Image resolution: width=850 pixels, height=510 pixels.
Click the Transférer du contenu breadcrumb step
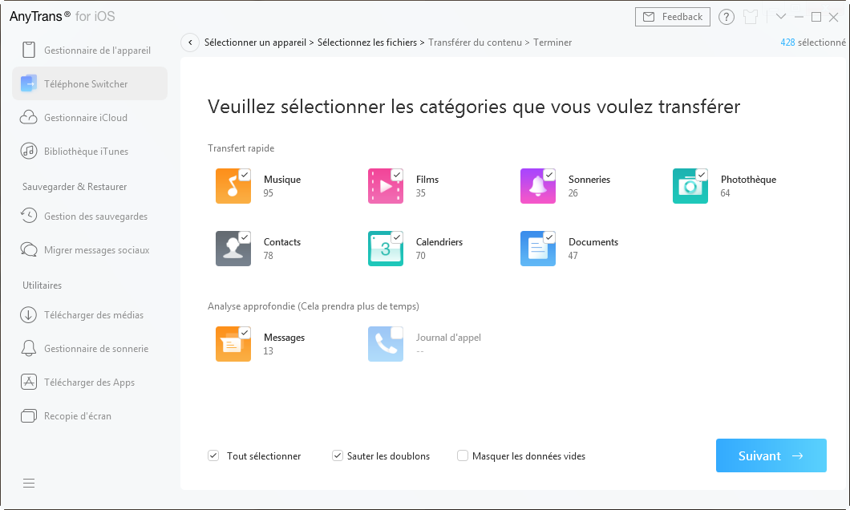pyautogui.click(x=475, y=42)
